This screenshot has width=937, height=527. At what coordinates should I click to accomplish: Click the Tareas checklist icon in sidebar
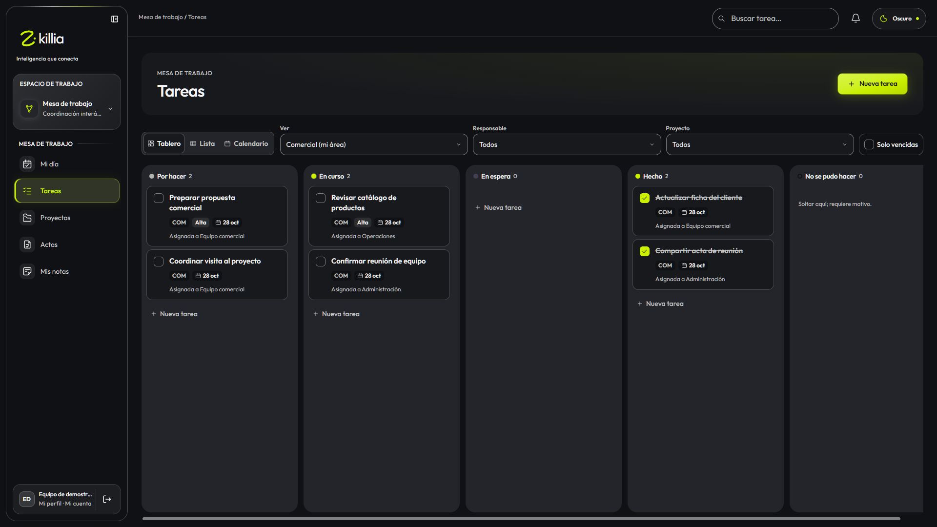click(x=27, y=191)
